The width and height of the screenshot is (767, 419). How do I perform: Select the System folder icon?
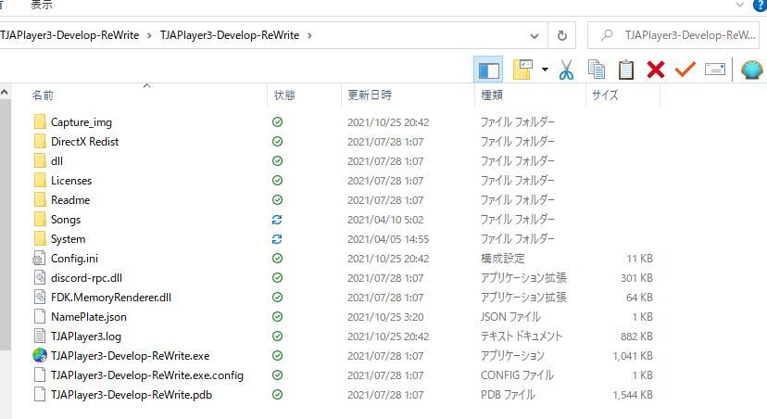tap(40, 239)
